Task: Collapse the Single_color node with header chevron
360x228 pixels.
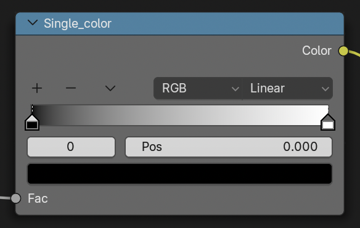Action: 33,23
